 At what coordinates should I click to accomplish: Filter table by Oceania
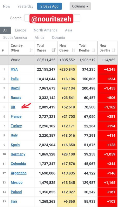click(58, 38)
